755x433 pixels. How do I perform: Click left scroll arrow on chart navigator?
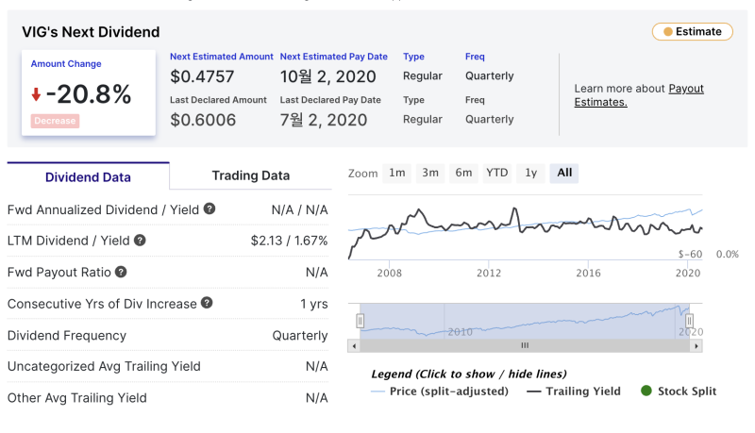[x=354, y=346]
